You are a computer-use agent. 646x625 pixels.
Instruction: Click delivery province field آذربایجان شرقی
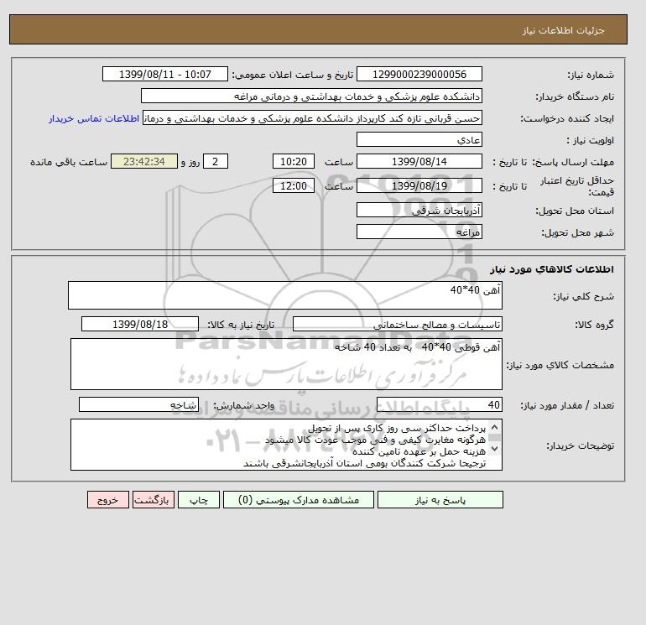point(419,210)
